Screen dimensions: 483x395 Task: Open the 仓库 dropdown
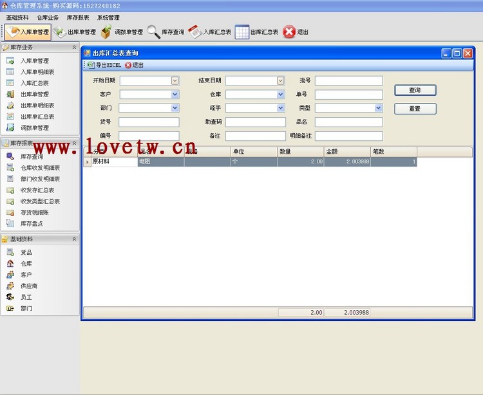tap(280, 95)
